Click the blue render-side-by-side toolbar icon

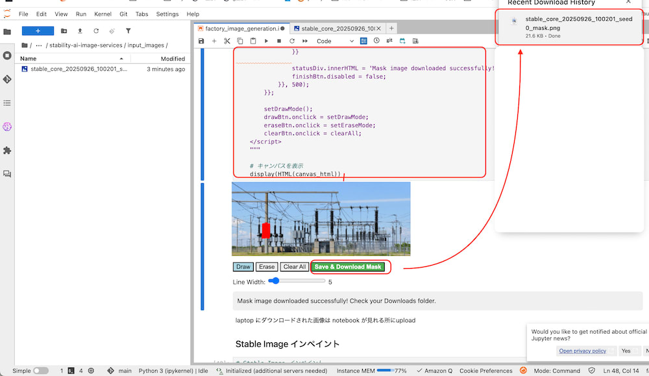[x=363, y=41]
